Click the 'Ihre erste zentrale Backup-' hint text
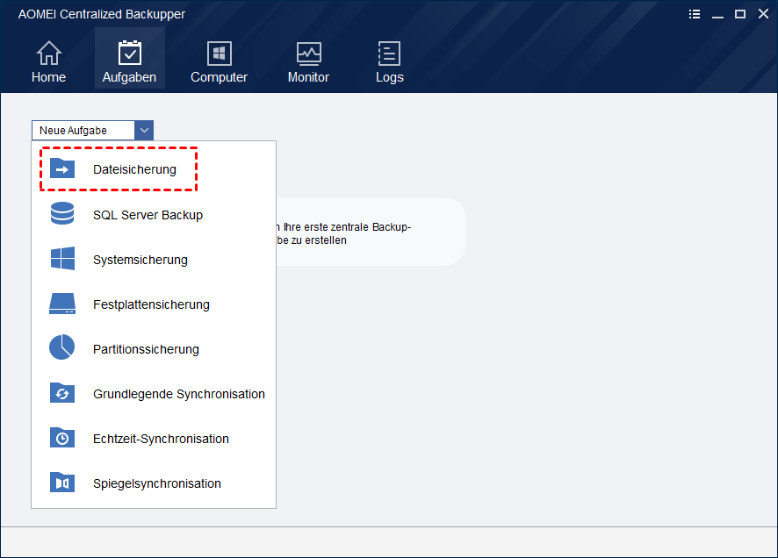 [x=347, y=227]
